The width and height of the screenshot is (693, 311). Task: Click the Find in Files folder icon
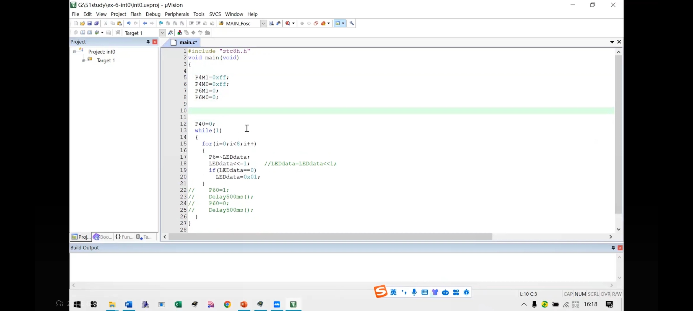tap(221, 23)
